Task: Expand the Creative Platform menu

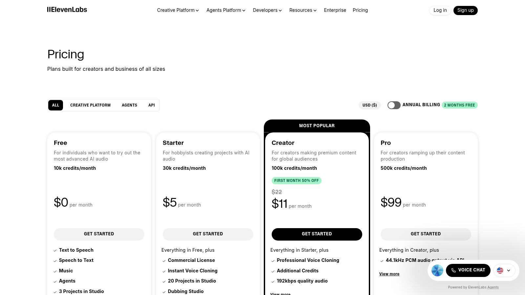Action: tap(178, 10)
